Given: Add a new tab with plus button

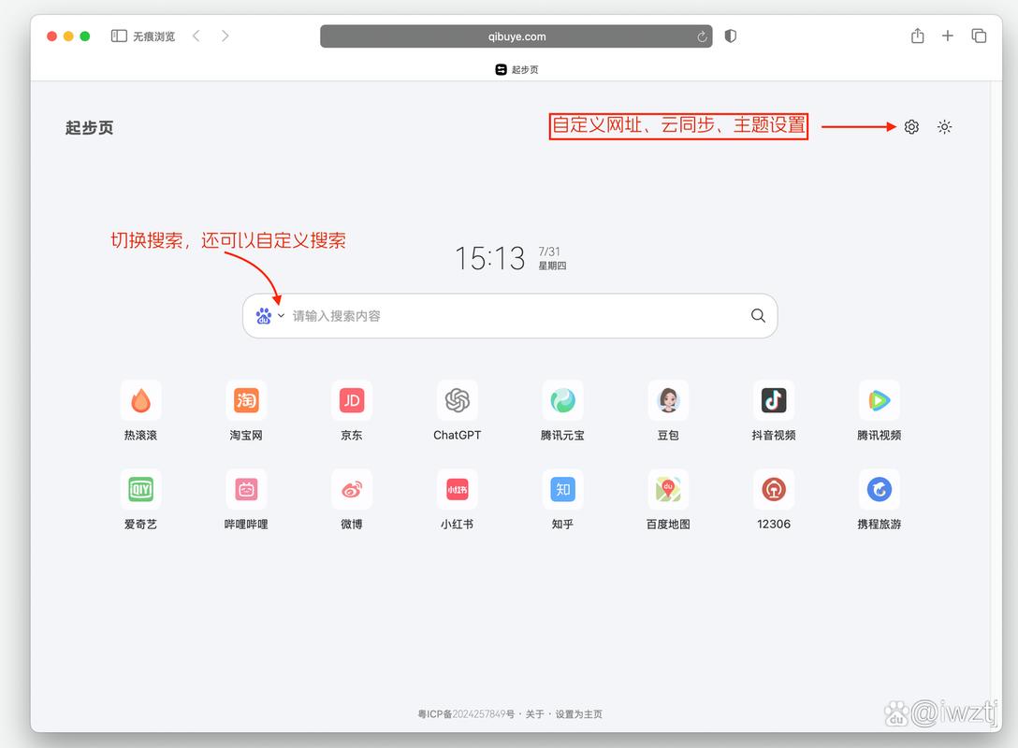Looking at the screenshot, I should pos(947,36).
